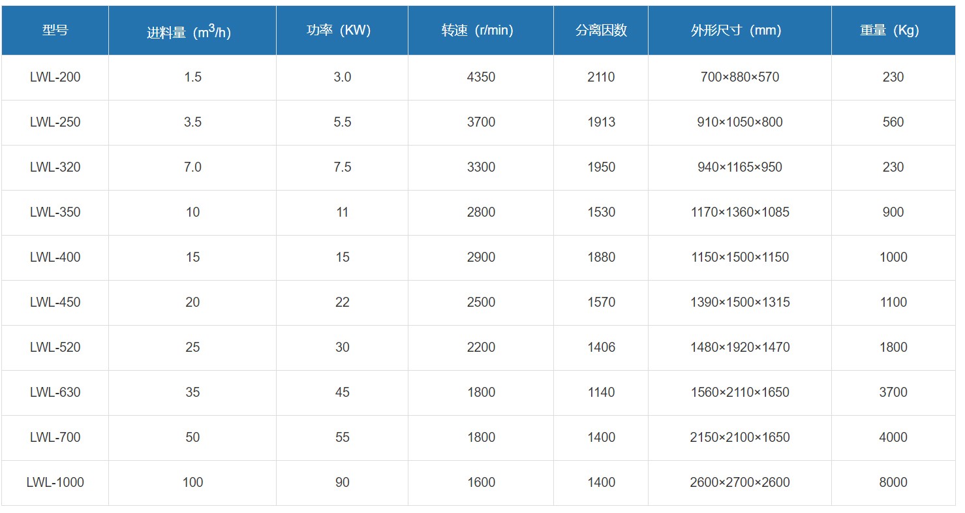Click separation factor value 2110

coord(601,77)
